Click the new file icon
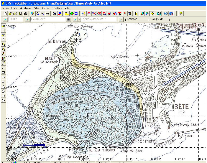 [x=5, y=14]
